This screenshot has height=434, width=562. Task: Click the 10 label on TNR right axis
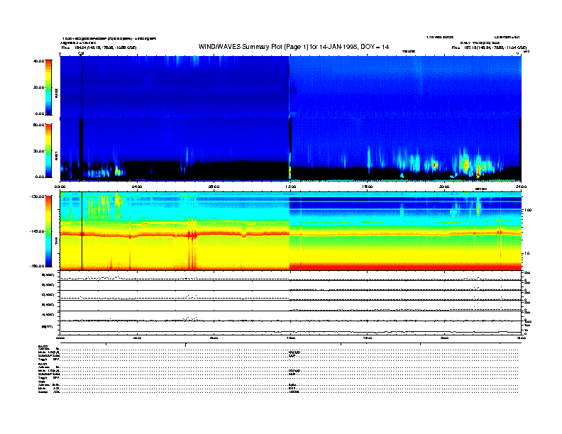pyautogui.click(x=527, y=253)
